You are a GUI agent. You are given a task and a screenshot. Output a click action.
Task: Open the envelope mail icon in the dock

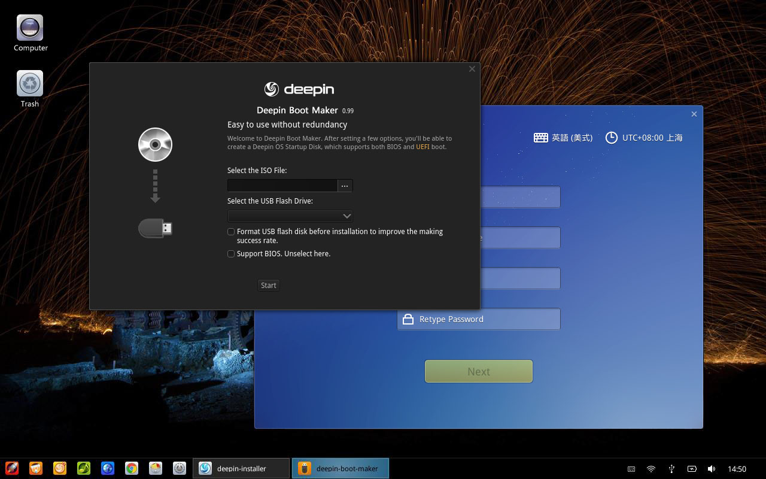point(156,468)
